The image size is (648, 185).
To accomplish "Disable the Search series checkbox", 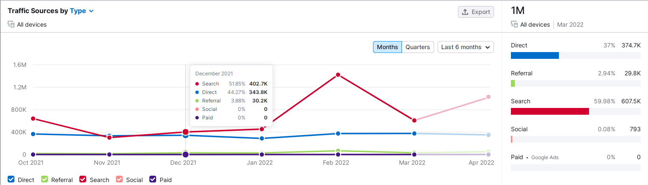I will 83,179.
